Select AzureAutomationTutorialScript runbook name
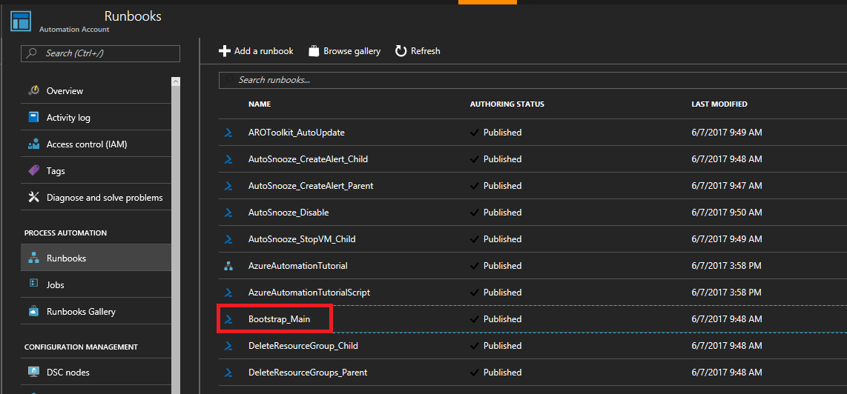The width and height of the screenshot is (847, 394). click(x=309, y=293)
